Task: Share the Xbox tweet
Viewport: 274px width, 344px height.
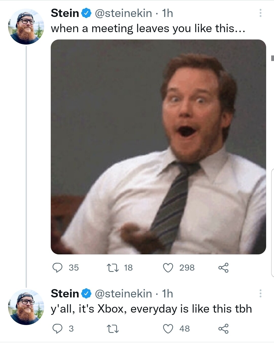Action: (223, 329)
